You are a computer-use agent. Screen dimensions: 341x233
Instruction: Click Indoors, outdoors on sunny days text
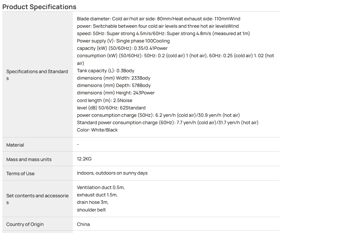pyautogui.click(x=112, y=173)
